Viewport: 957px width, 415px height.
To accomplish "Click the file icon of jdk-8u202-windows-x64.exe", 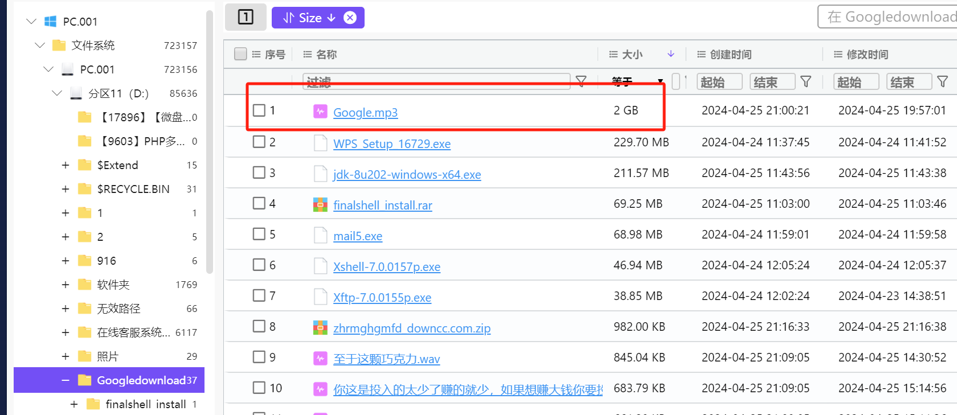I will tap(320, 173).
